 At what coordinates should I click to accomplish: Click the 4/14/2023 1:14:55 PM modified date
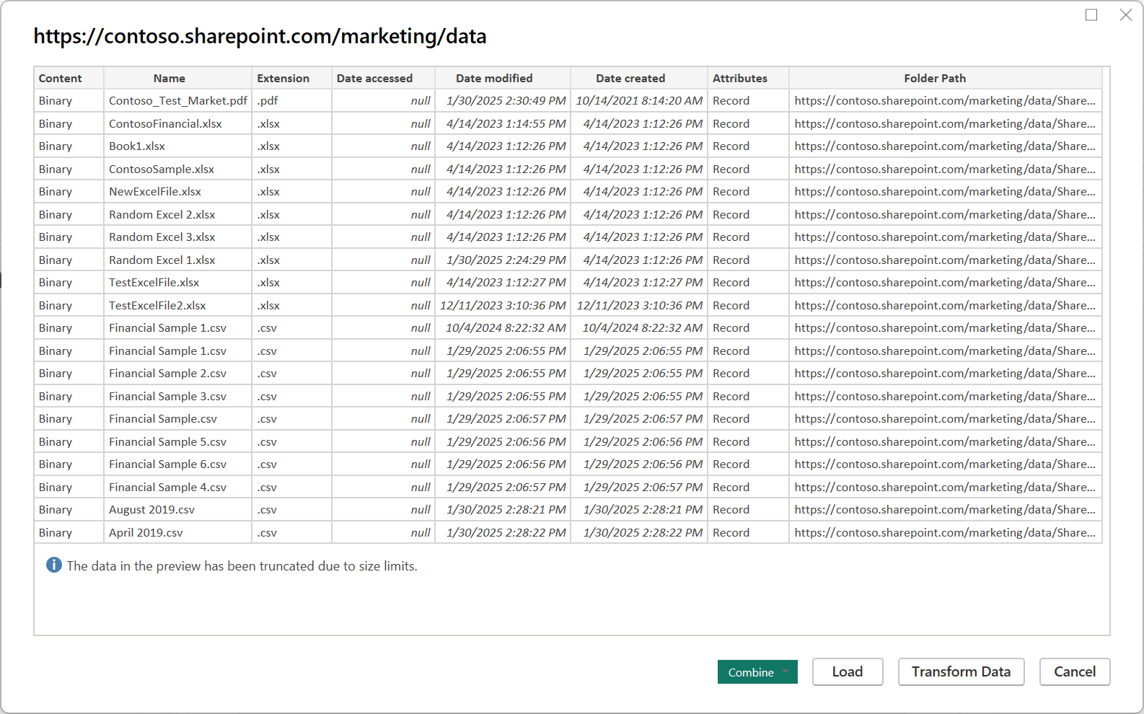tap(503, 123)
